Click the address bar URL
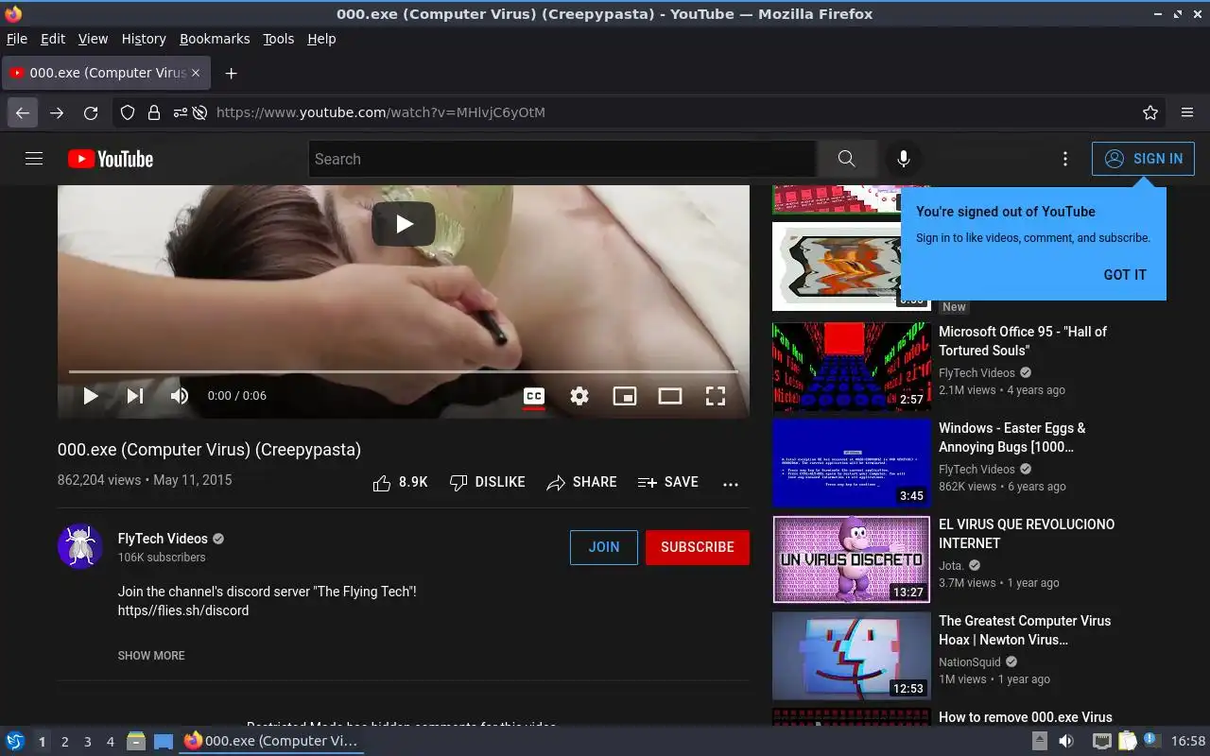 (381, 112)
